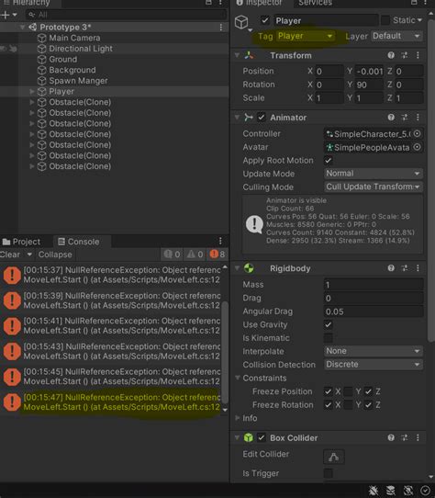Toggle Box Collider enabled checkbox
Screen dimensions: 435x498
click(x=262, y=437)
